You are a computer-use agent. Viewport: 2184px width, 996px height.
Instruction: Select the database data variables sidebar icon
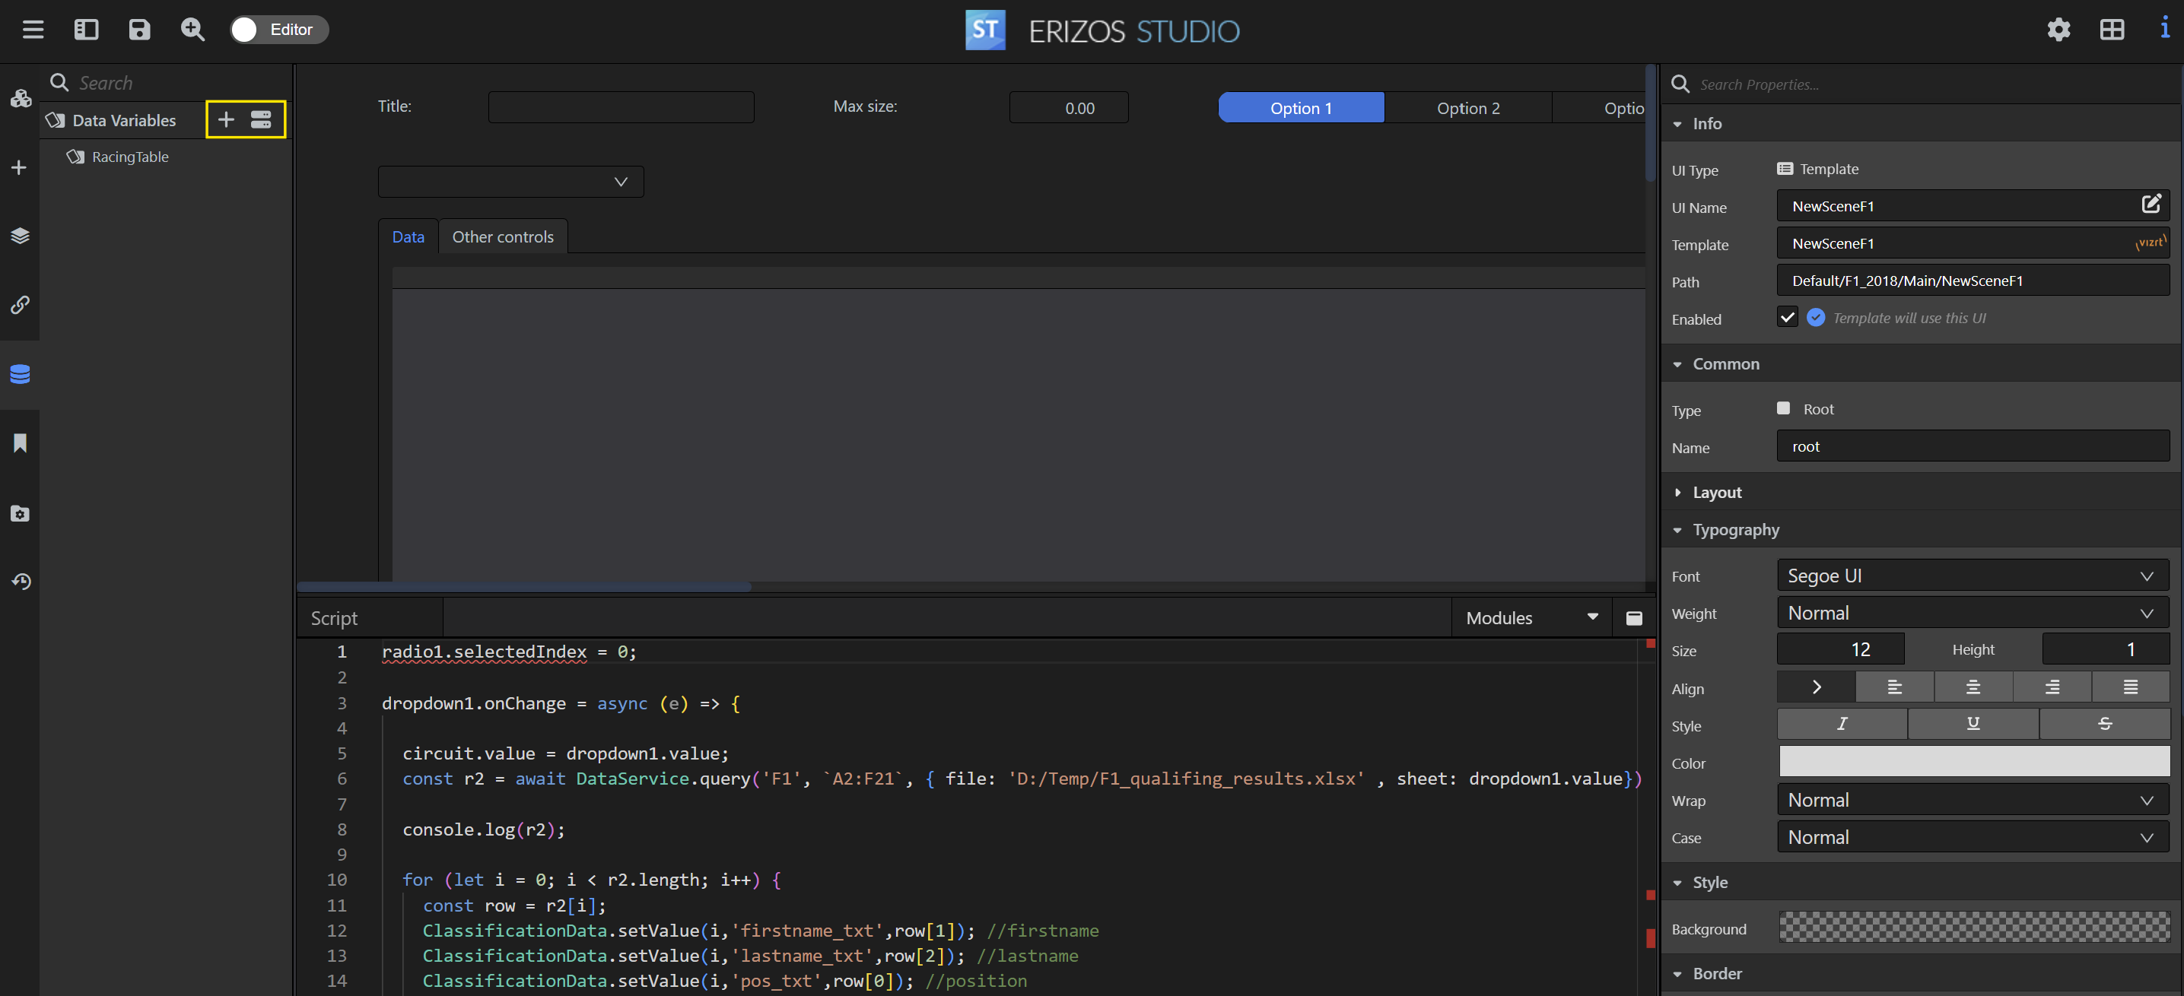(x=21, y=374)
